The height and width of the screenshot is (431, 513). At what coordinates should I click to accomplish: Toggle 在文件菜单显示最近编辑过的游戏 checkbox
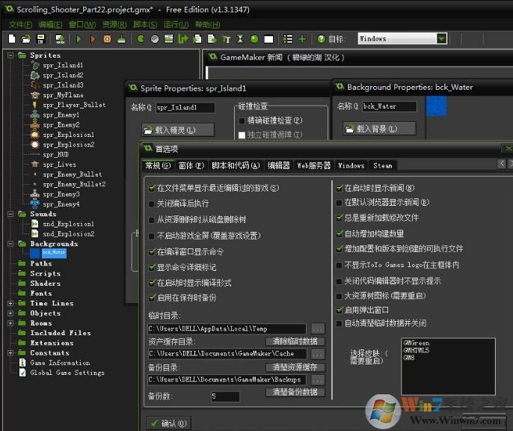point(152,188)
